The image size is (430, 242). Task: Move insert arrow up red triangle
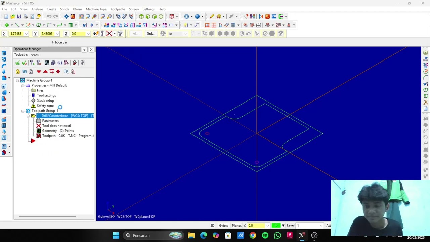point(45,71)
